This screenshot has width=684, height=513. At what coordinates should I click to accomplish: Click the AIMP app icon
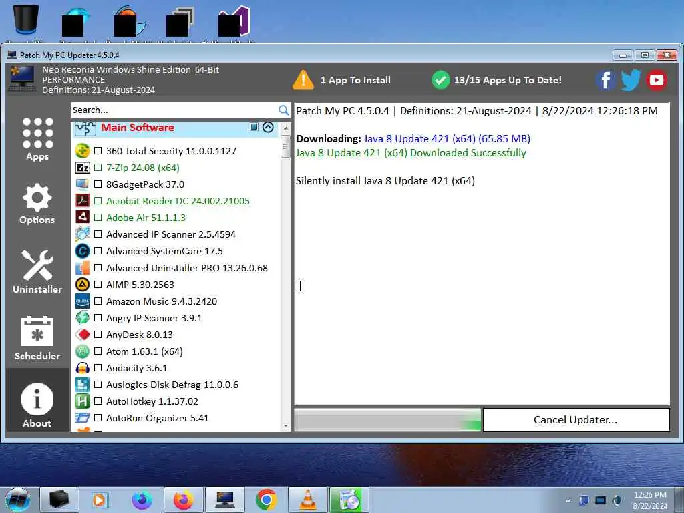tap(82, 285)
